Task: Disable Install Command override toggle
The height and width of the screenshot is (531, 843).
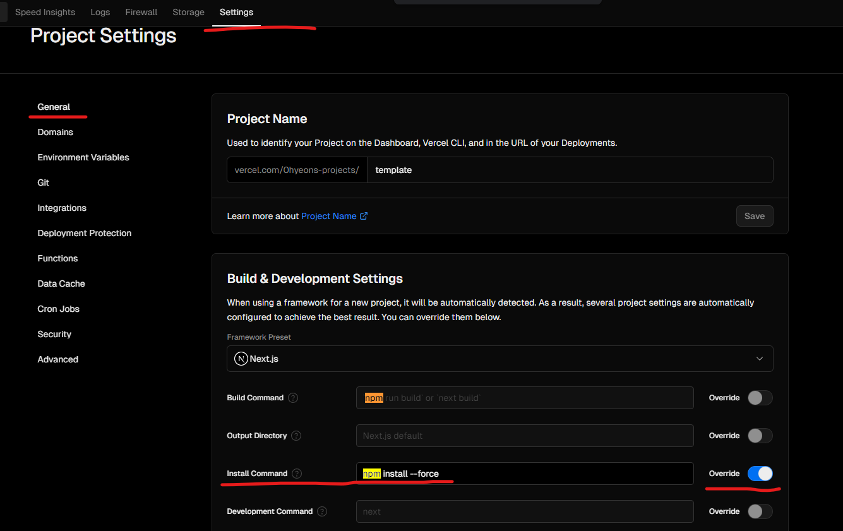Action: (760, 474)
